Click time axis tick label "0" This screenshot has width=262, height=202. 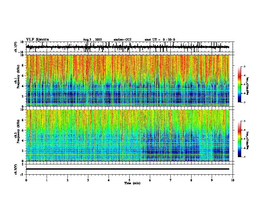pyautogui.click(x=26, y=180)
